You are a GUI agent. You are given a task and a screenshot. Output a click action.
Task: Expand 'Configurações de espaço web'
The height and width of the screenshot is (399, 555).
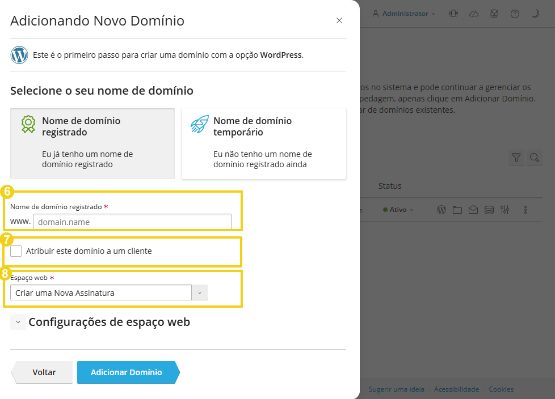click(x=18, y=321)
